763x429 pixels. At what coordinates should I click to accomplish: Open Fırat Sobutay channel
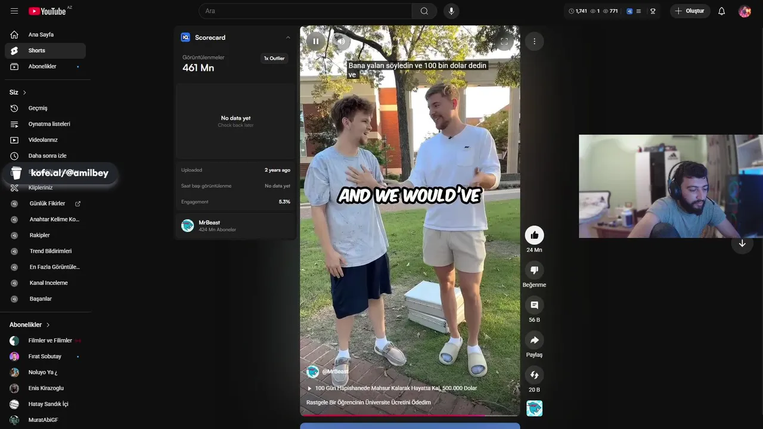pos(45,356)
